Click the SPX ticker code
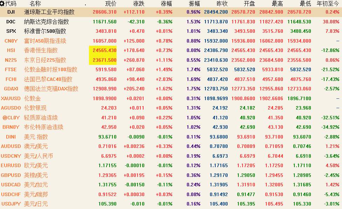Screen dimensions: 342x209 pos(11,31)
